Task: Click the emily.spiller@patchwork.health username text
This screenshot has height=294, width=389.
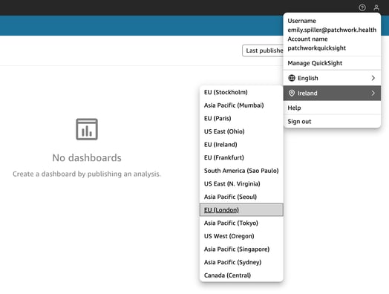Action: click(x=332, y=30)
